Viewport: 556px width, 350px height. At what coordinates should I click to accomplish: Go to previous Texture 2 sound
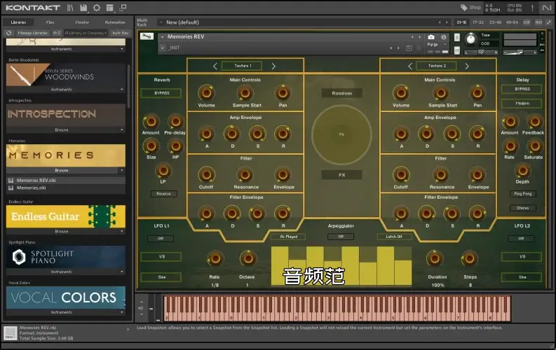click(x=410, y=66)
